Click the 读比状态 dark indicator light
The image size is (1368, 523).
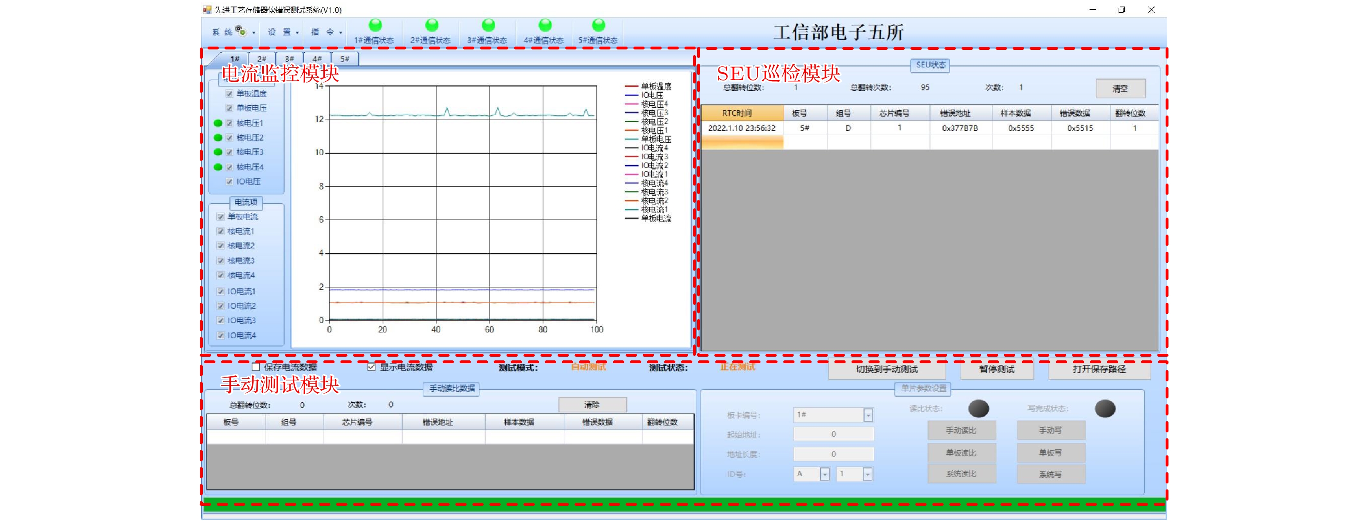[x=978, y=408]
